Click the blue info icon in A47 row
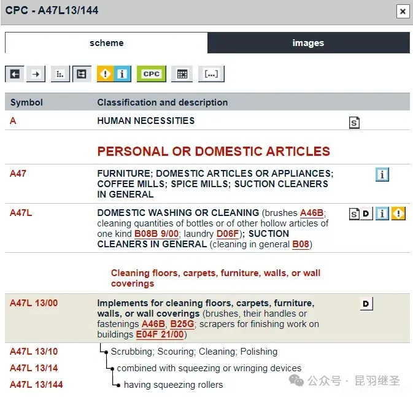Image resolution: width=413 pixels, height=397 pixels. tap(382, 175)
